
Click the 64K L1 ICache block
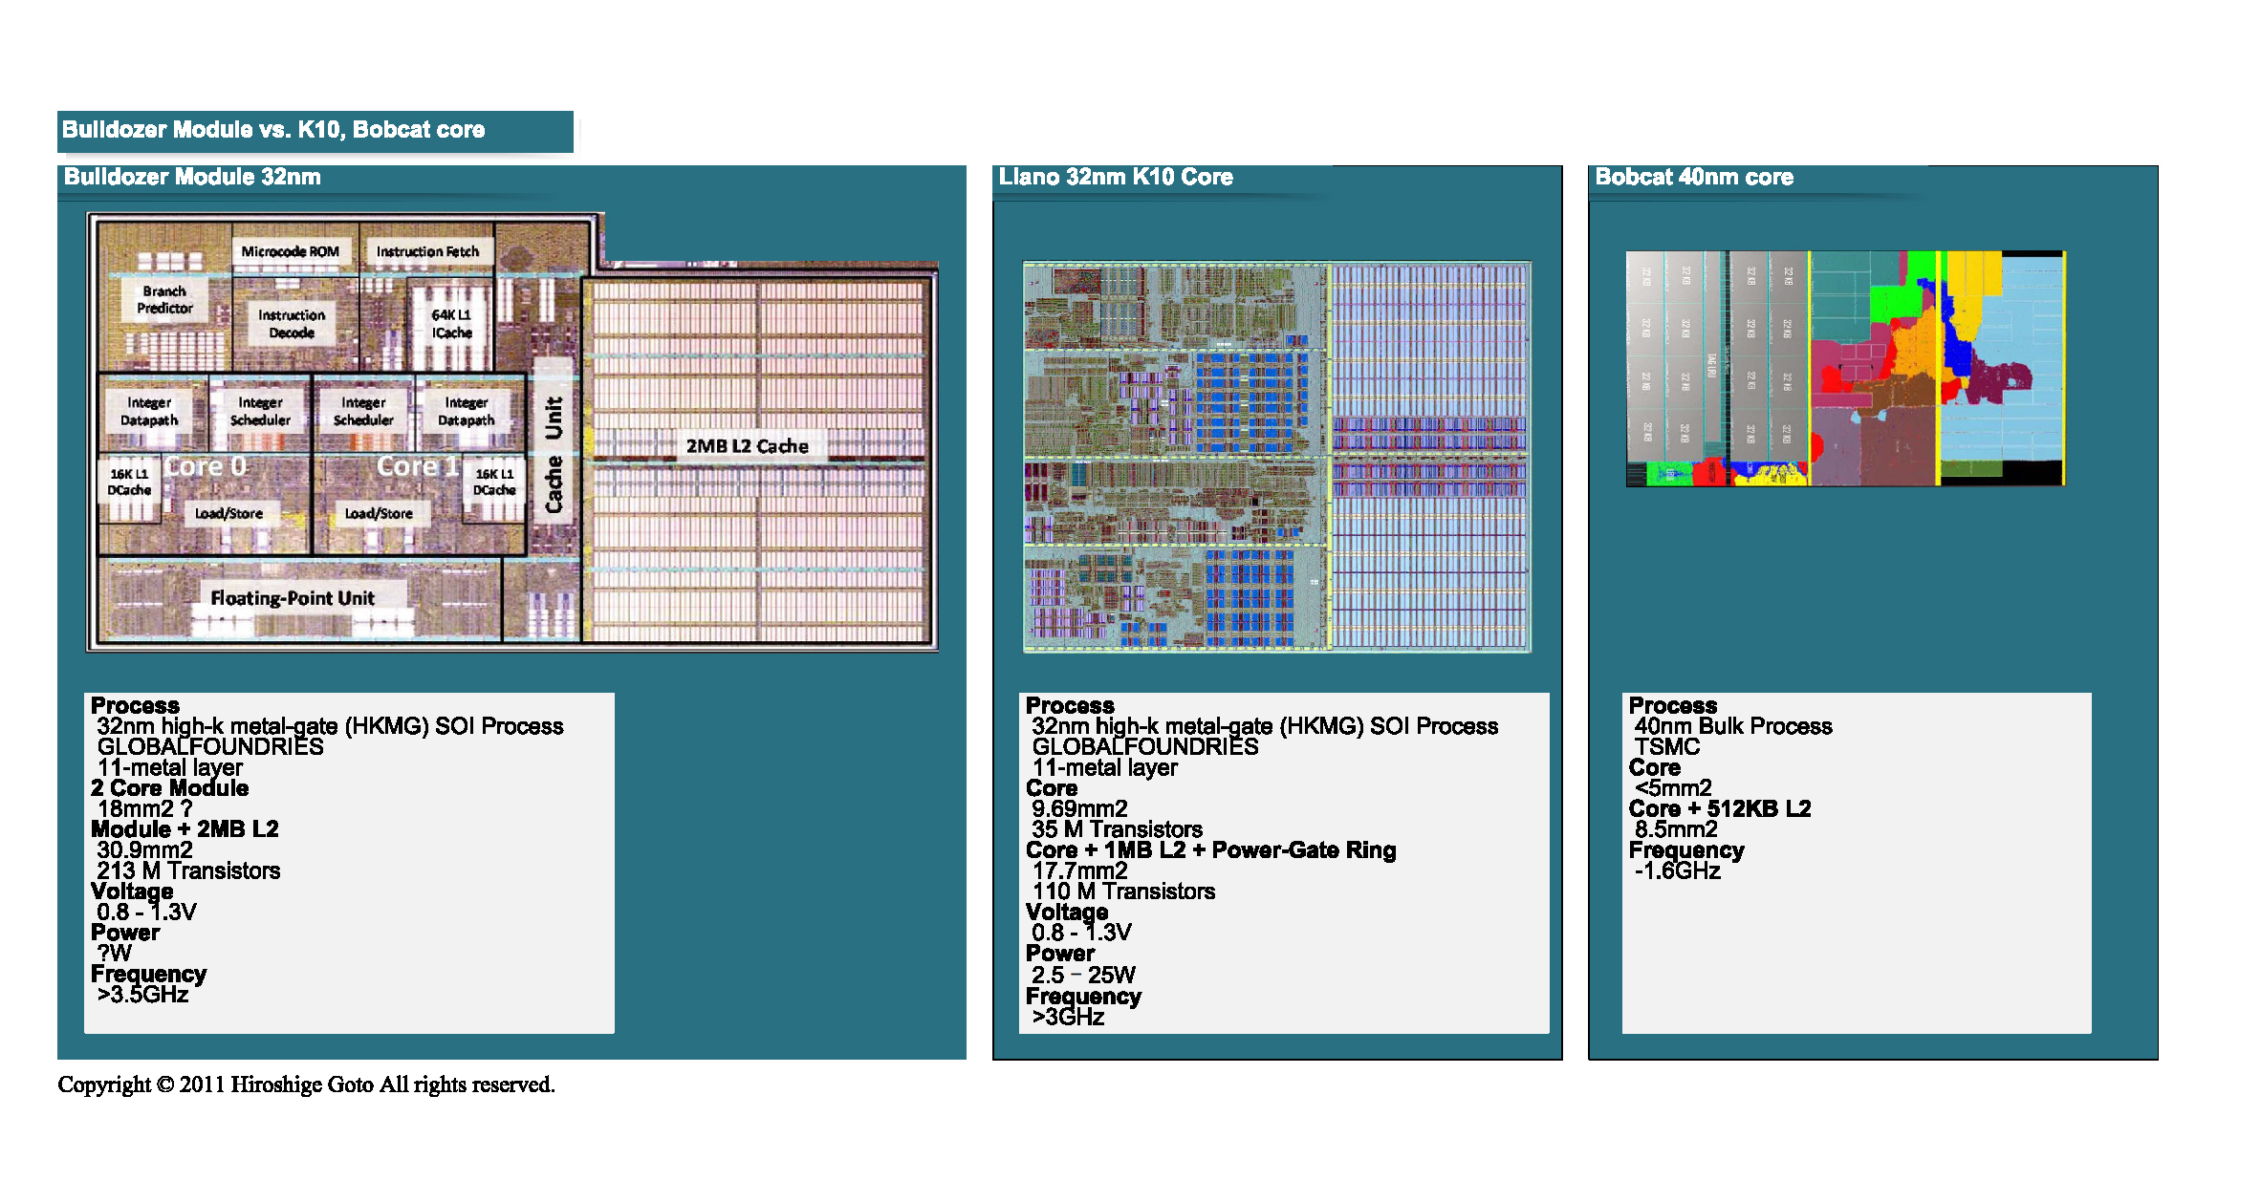click(x=451, y=324)
